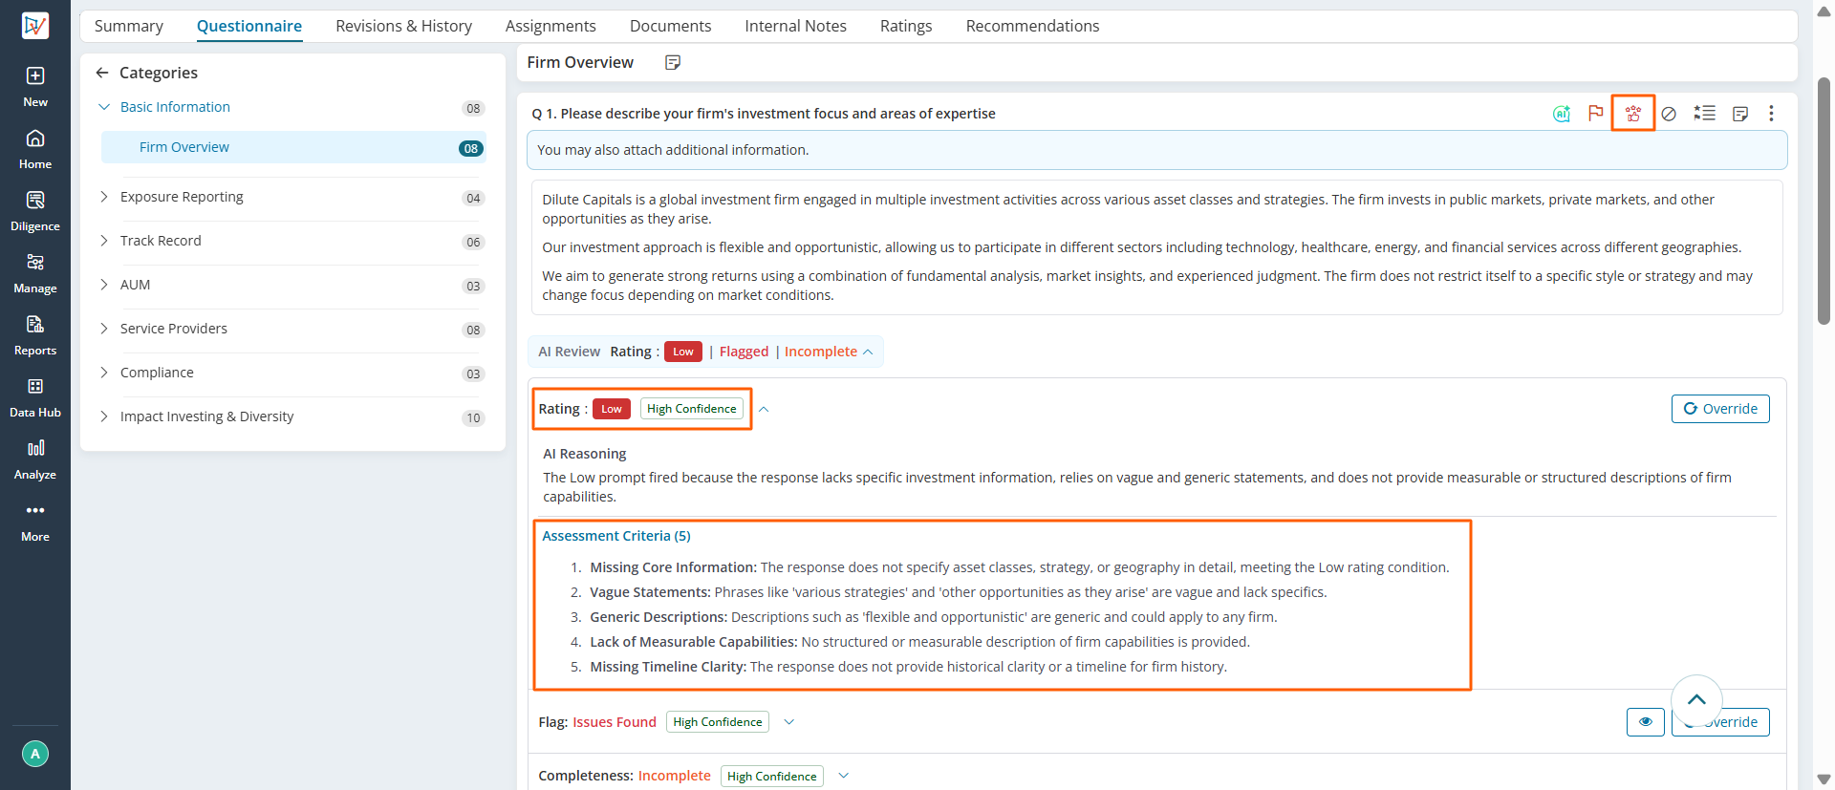Image resolution: width=1835 pixels, height=790 pixels.
Task: Open the Analyze sidebar icon
Action: (35, 459)
